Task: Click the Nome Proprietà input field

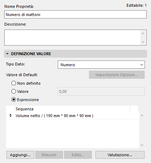Action: click(x=75, y=15)
